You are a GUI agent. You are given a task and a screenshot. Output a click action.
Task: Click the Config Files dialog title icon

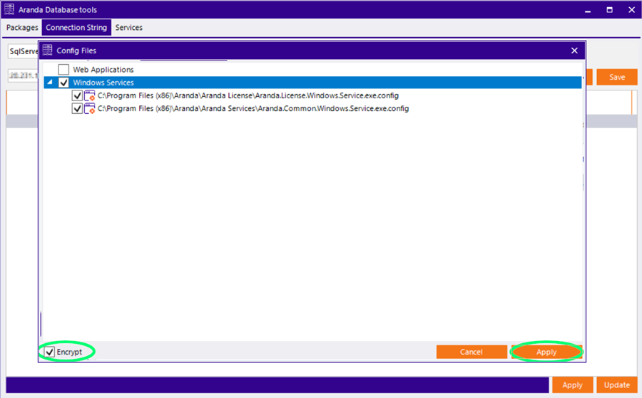48,51
